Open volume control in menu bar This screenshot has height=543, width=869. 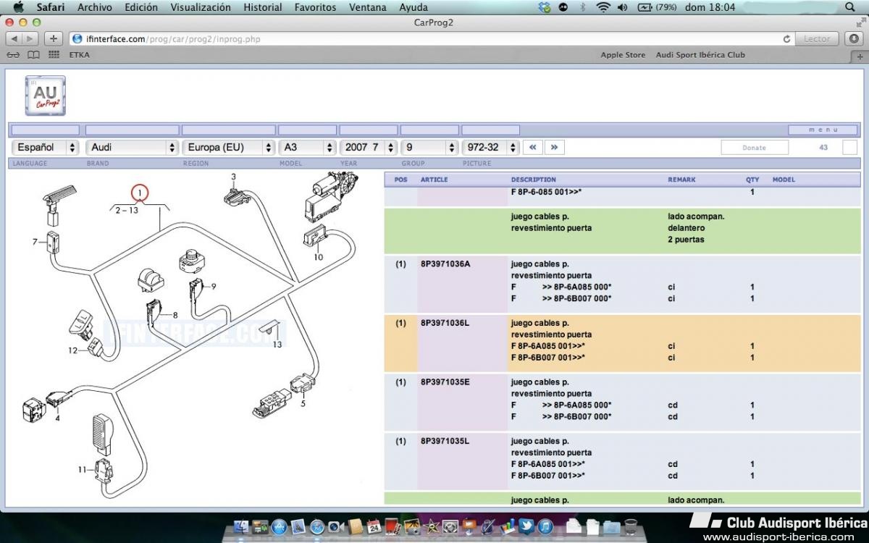(x=623, y=7)
